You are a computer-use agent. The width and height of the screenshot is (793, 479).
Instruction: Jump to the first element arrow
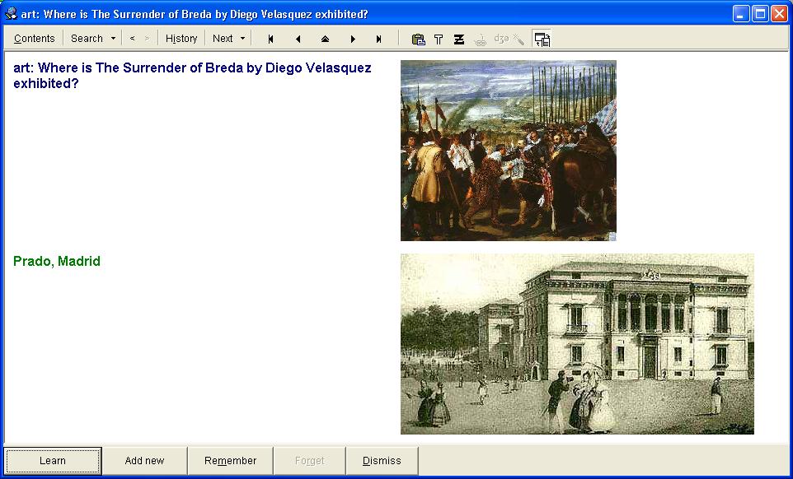[x=270, y=39]
